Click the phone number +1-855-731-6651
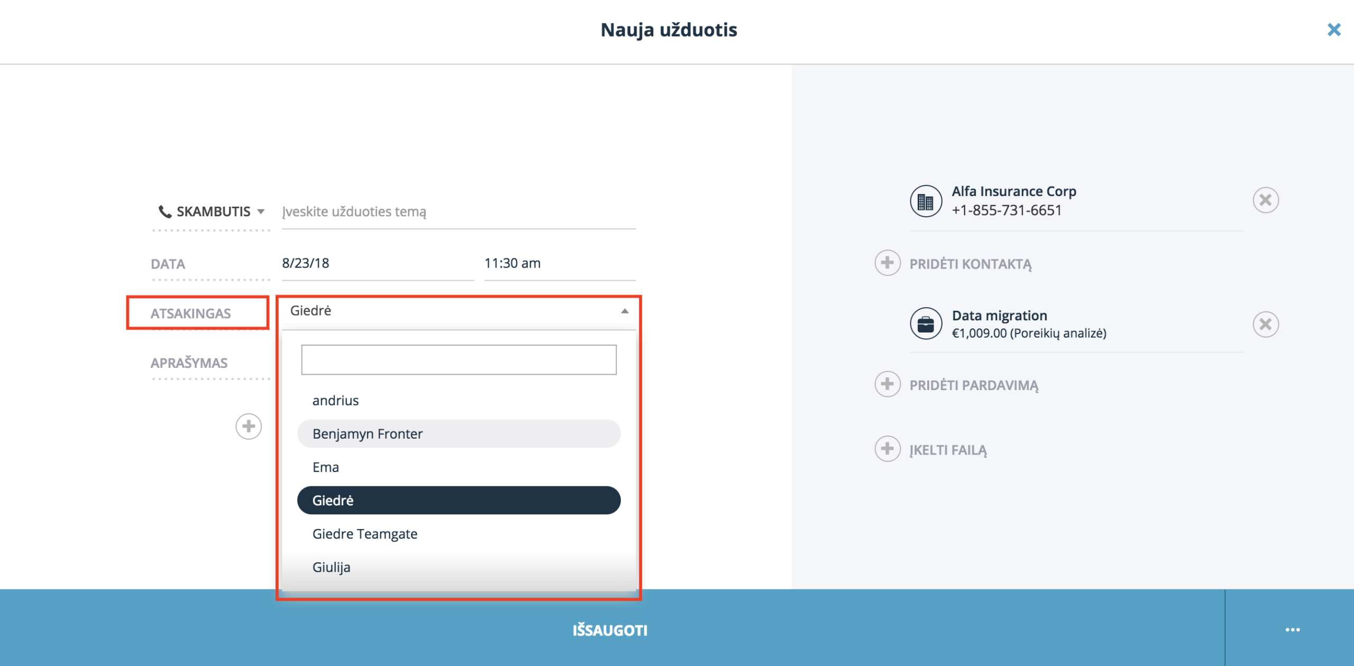The image size is (1354, 666). [1007, 210]
